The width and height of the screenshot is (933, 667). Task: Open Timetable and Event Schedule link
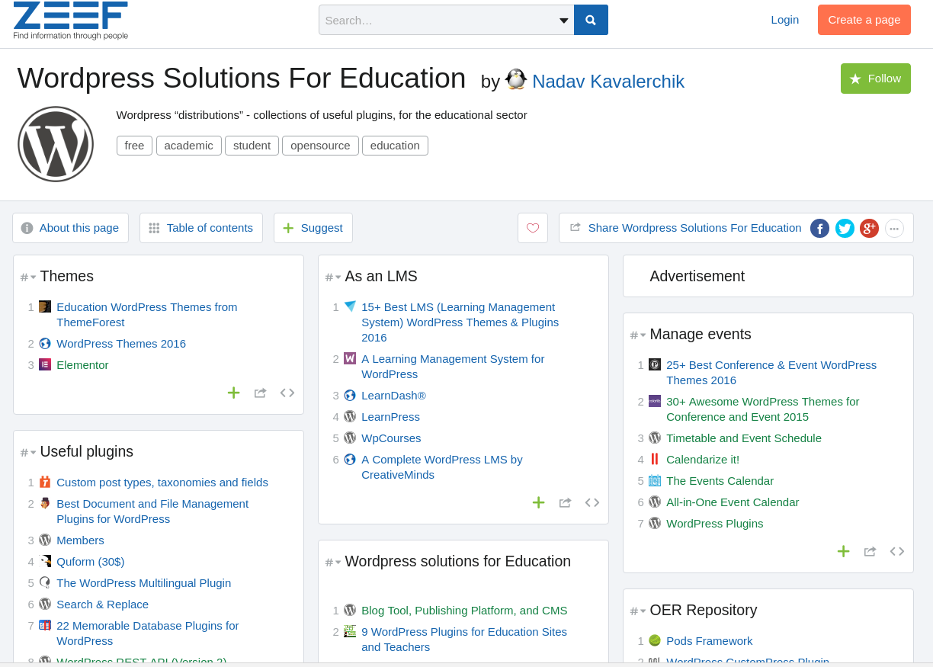[744, 438]
